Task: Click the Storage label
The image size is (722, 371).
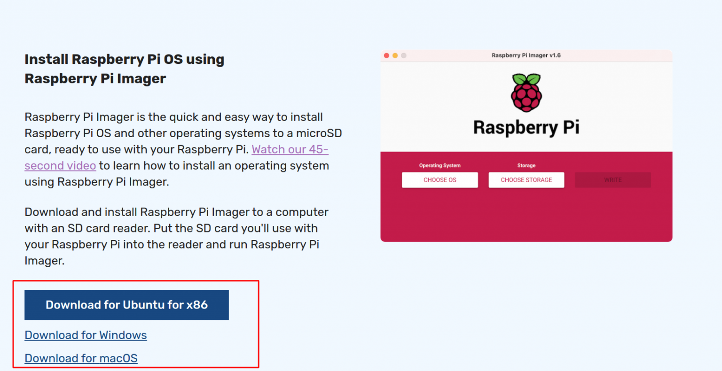Action: coord(526,165)
